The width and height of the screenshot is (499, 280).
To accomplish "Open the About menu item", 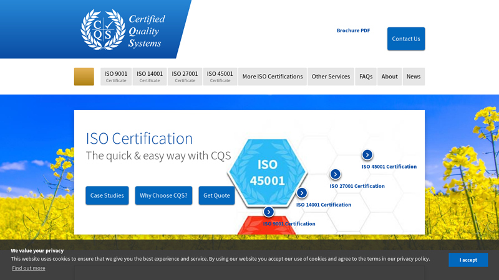I will (389, 77).
